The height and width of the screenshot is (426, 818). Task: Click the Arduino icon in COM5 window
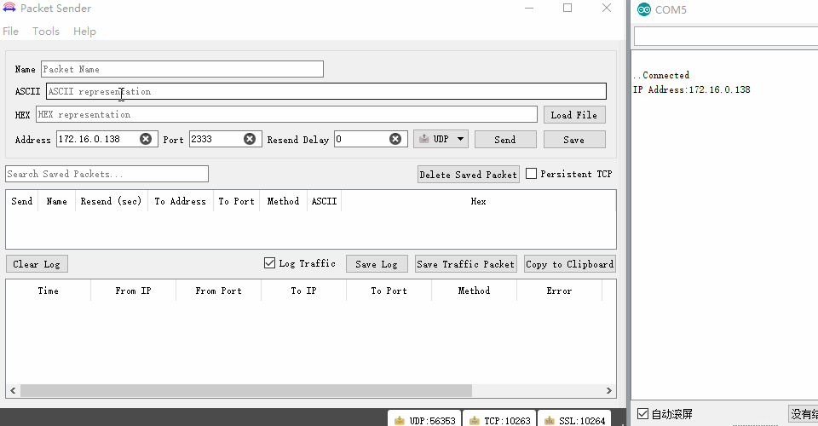click(644, 9)
